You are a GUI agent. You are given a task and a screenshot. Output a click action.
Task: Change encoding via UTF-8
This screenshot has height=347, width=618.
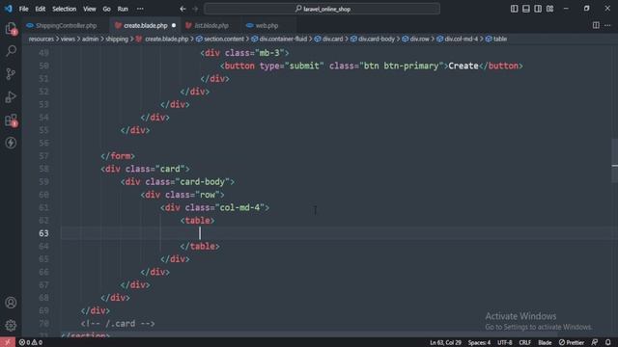(504, 343)
